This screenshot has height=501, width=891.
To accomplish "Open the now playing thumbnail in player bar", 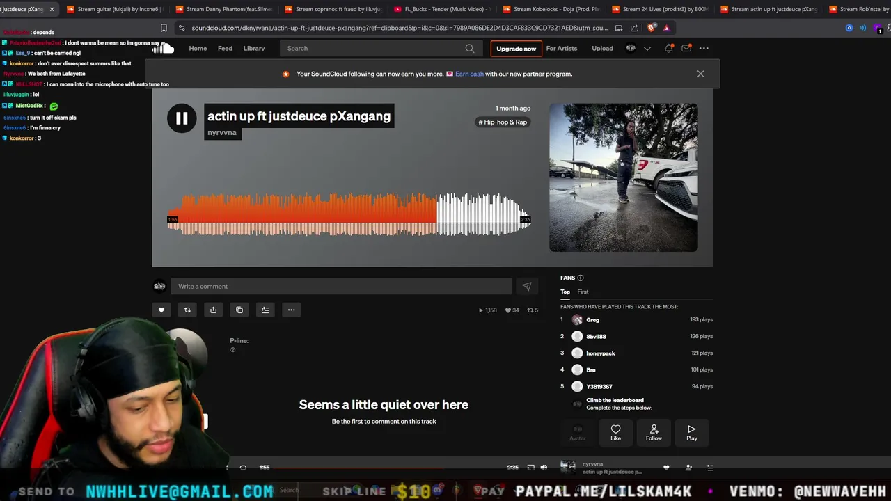I will click(x=569, y=467).
